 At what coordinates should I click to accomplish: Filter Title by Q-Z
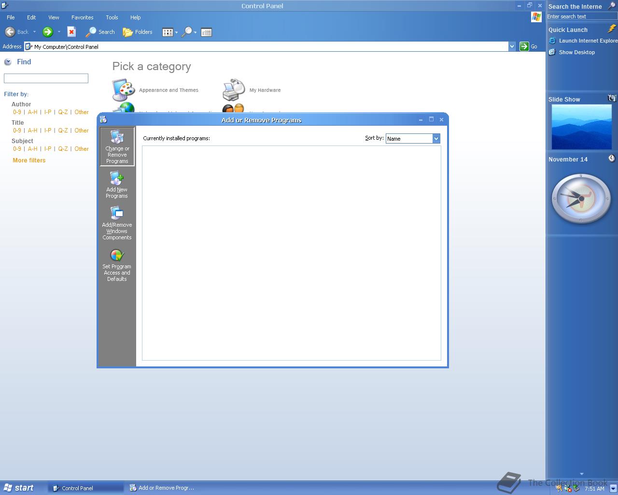click(63, 131)
